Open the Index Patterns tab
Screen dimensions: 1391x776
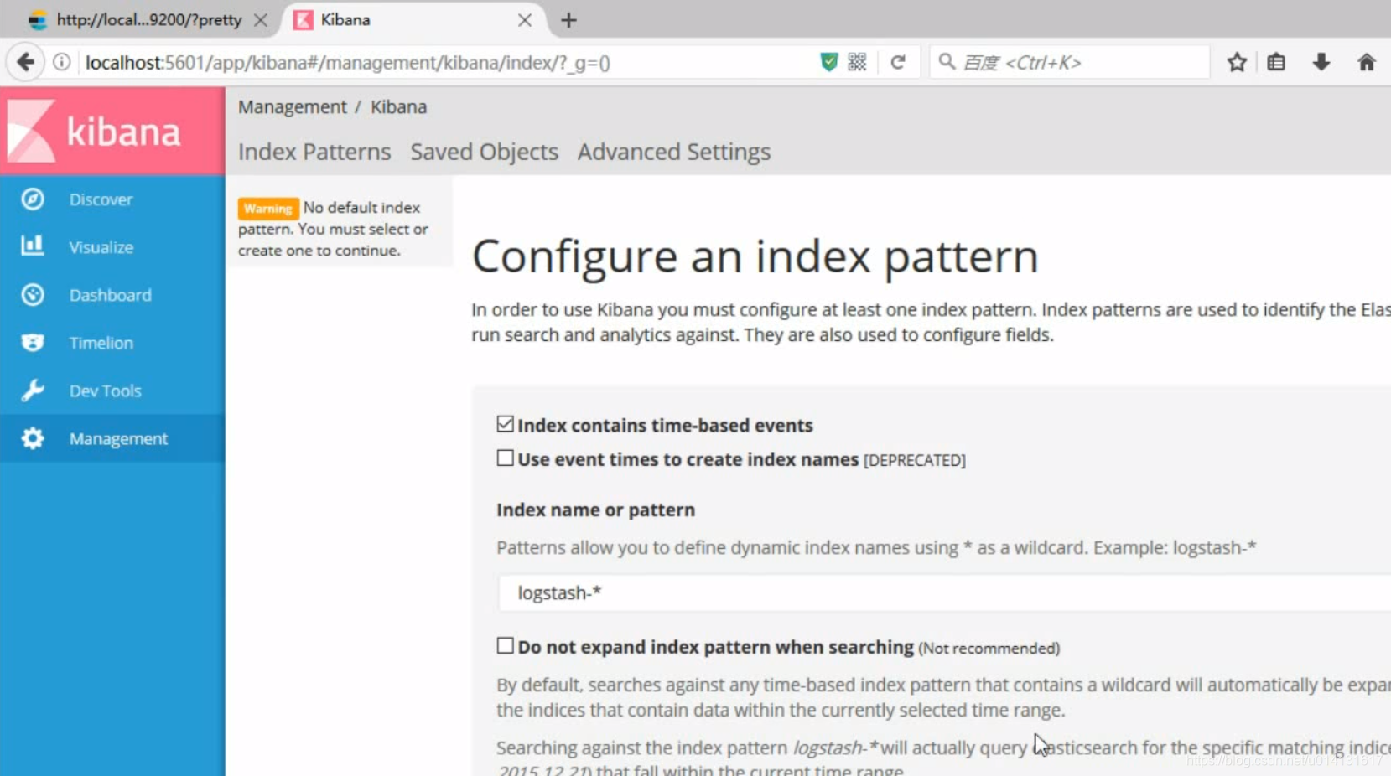(x=314, y=152)
